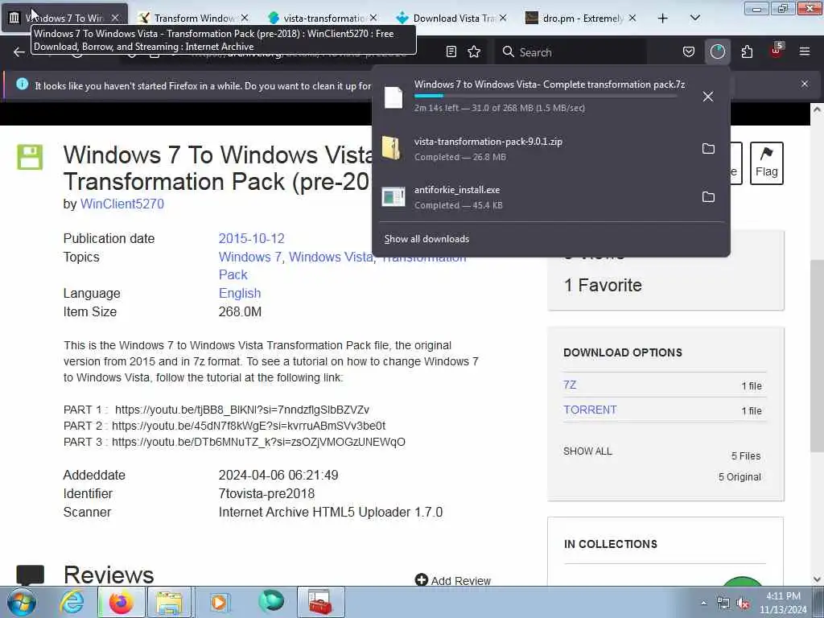Viewport: 824px width, 618px height.
Task: Switch to the Transform Windows tab
Action: tap(193, 18)
